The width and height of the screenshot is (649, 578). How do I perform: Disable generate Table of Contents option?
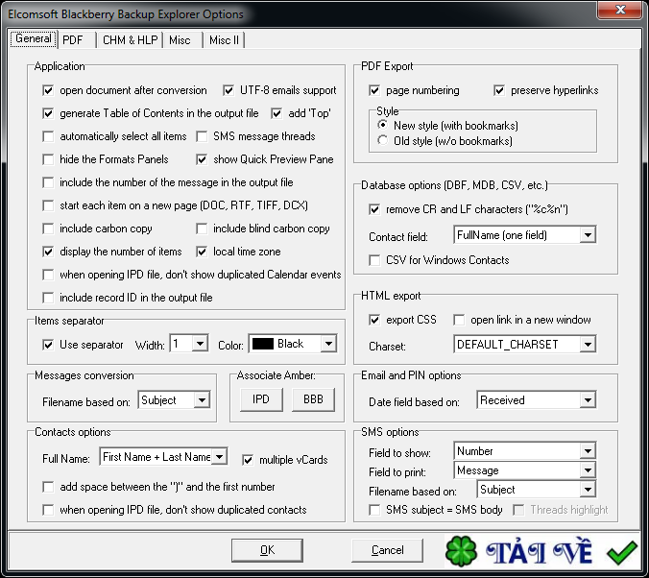(48, 113)
